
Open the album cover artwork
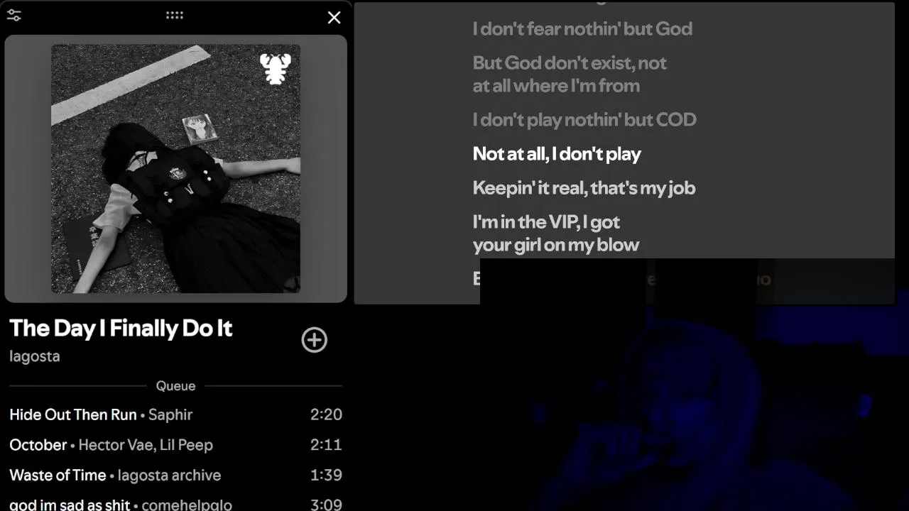pyautogui.click(x=175, y=169)
